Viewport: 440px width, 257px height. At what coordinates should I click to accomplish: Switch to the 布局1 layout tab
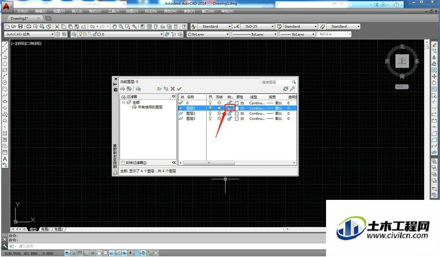coord(45,229)
